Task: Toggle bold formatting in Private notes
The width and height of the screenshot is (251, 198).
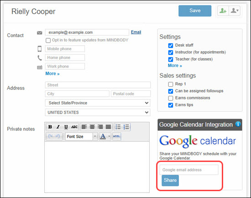Action: [50, 127]
